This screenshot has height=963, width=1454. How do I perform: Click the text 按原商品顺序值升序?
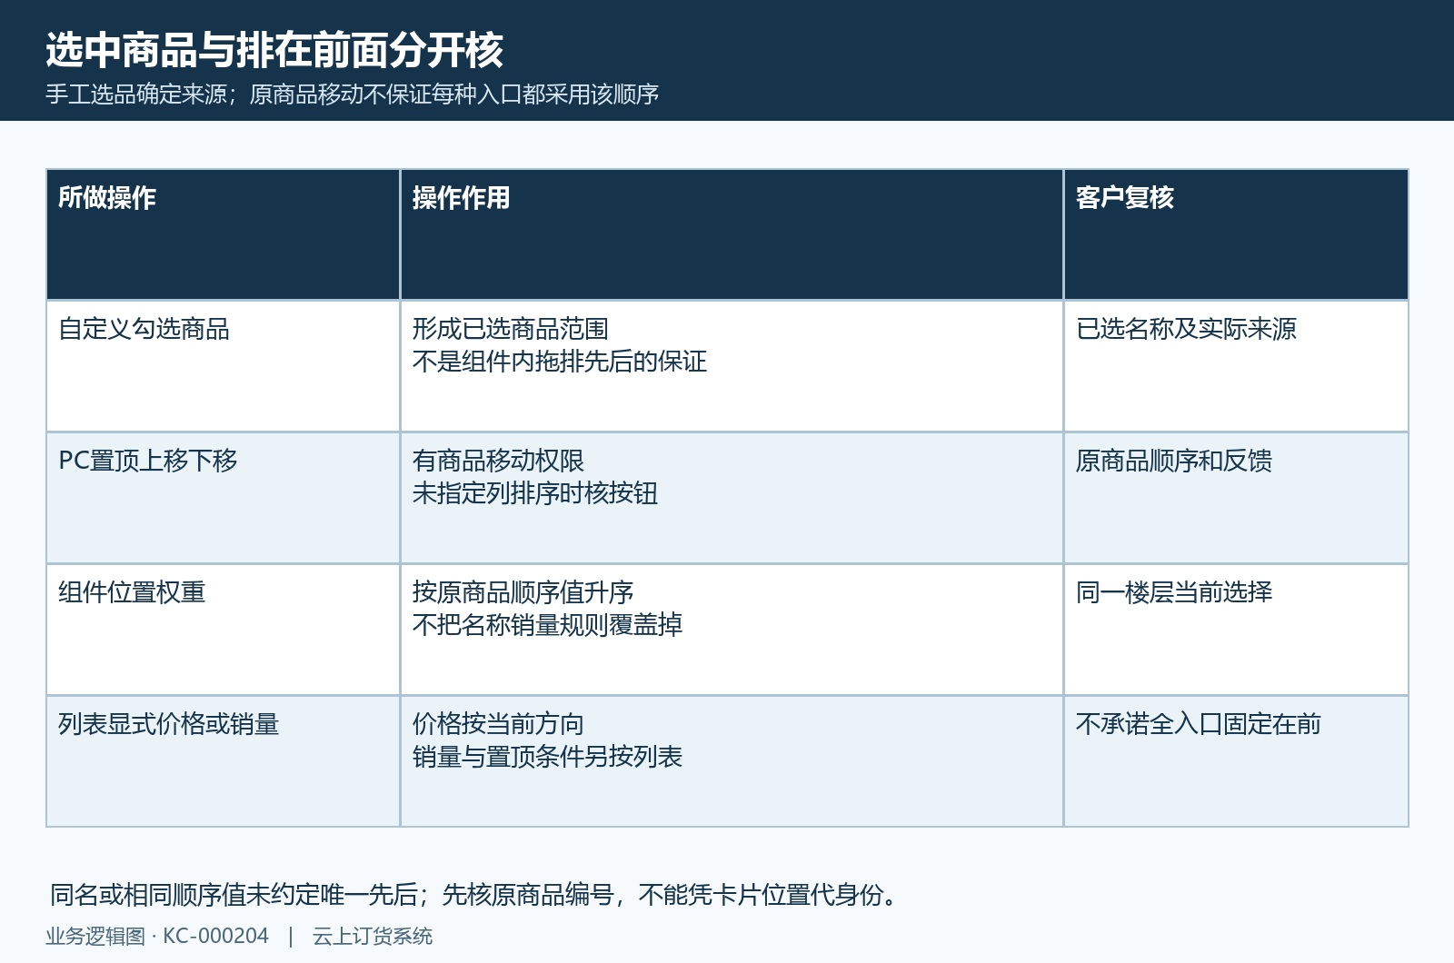pyautogui.click(x=523, y=592)
